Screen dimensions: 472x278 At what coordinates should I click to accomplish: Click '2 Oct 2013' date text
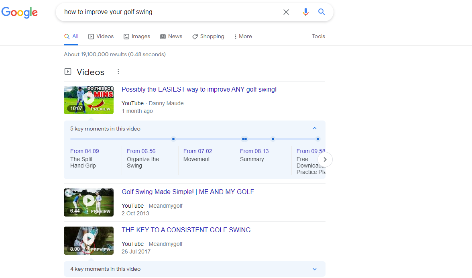click(136, 214)
